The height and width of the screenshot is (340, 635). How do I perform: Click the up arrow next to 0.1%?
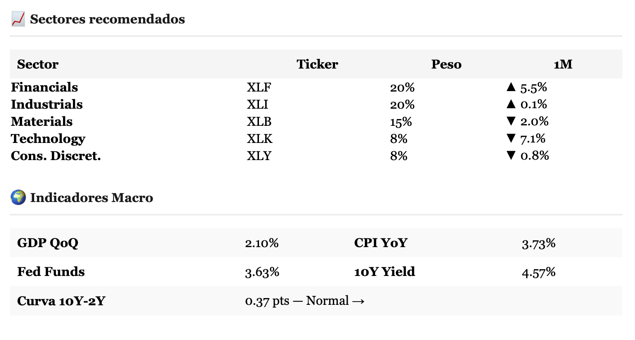coord(511,105)
